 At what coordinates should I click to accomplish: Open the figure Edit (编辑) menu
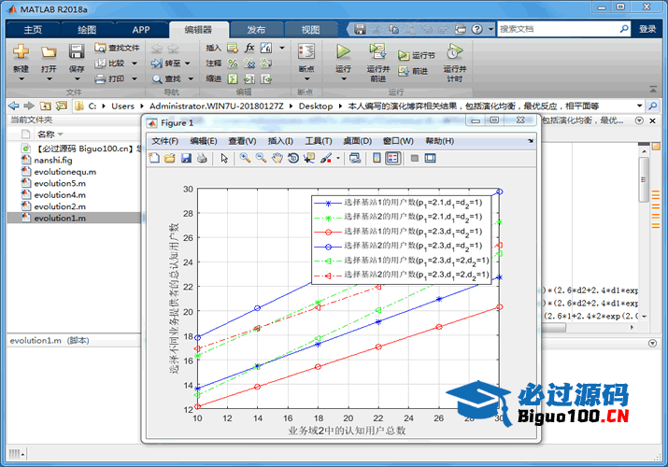pos(204,141)
